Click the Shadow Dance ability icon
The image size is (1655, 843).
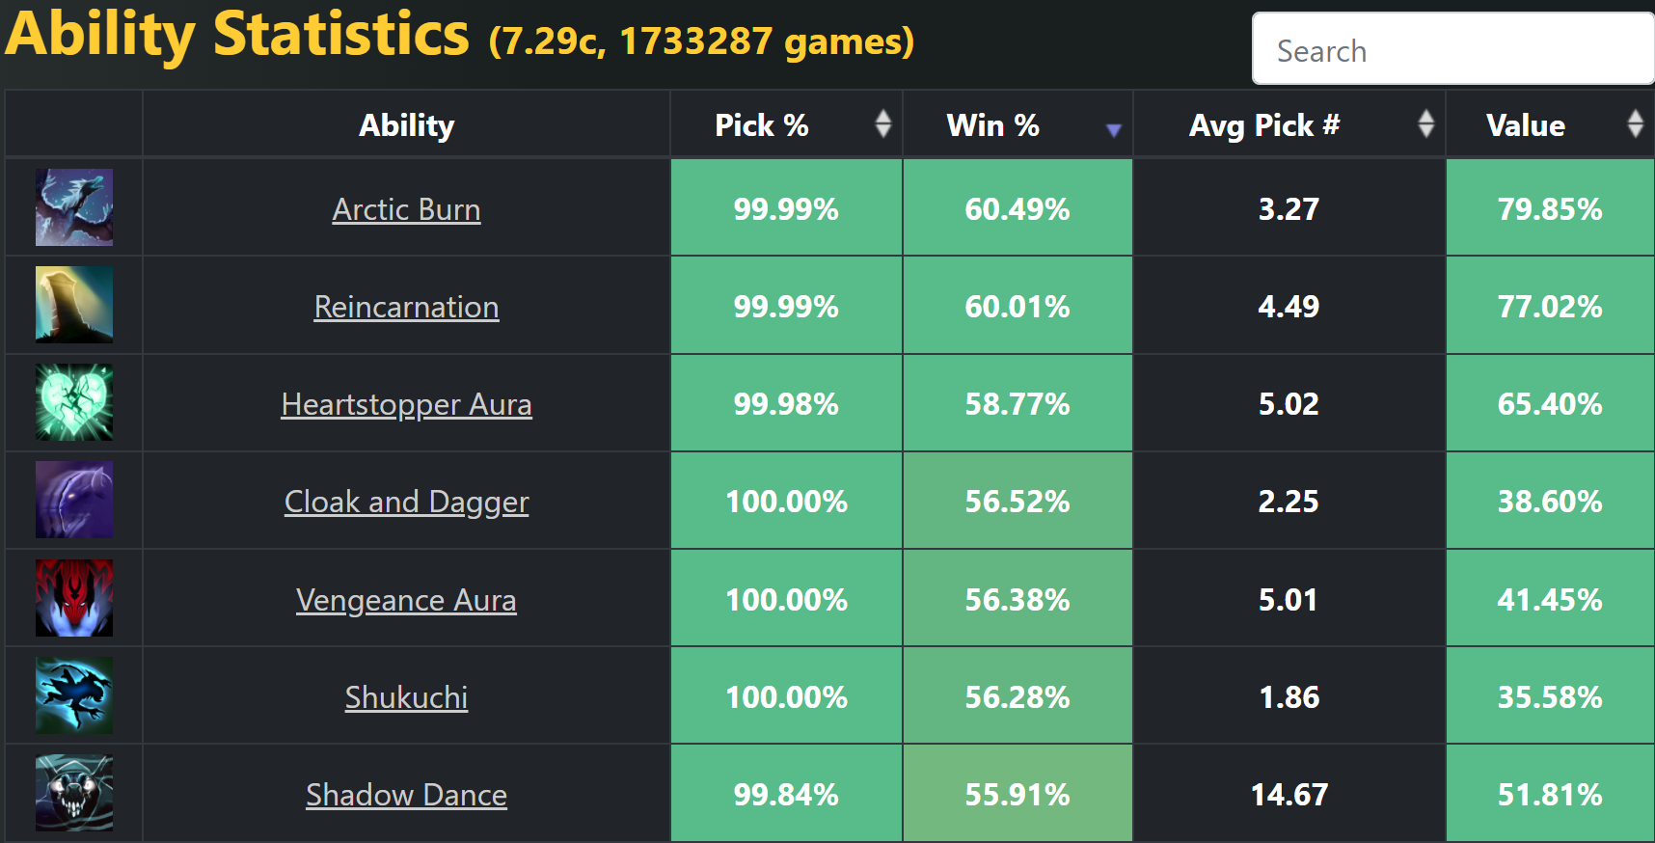coord(74,793)
